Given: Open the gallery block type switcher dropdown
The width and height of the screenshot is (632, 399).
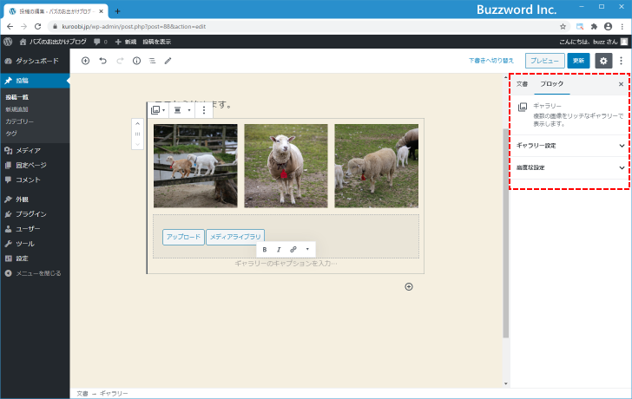Looking at the screenshot, I should pyautogui.click(x=158, y=110).
